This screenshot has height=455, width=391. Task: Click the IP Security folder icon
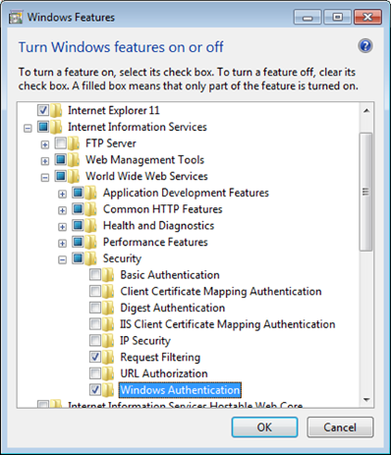click(x=108, y=340)
